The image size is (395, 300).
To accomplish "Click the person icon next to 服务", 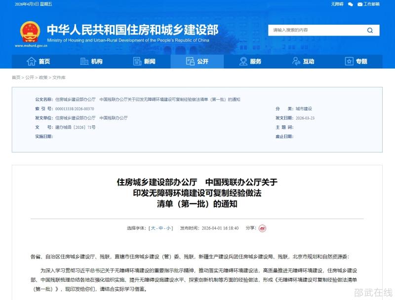I will 243,61.
